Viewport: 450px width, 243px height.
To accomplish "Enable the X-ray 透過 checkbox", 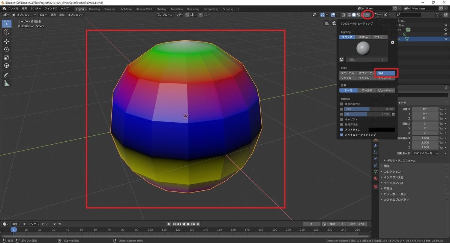I will pyautogui.click(x=342, y=109).
